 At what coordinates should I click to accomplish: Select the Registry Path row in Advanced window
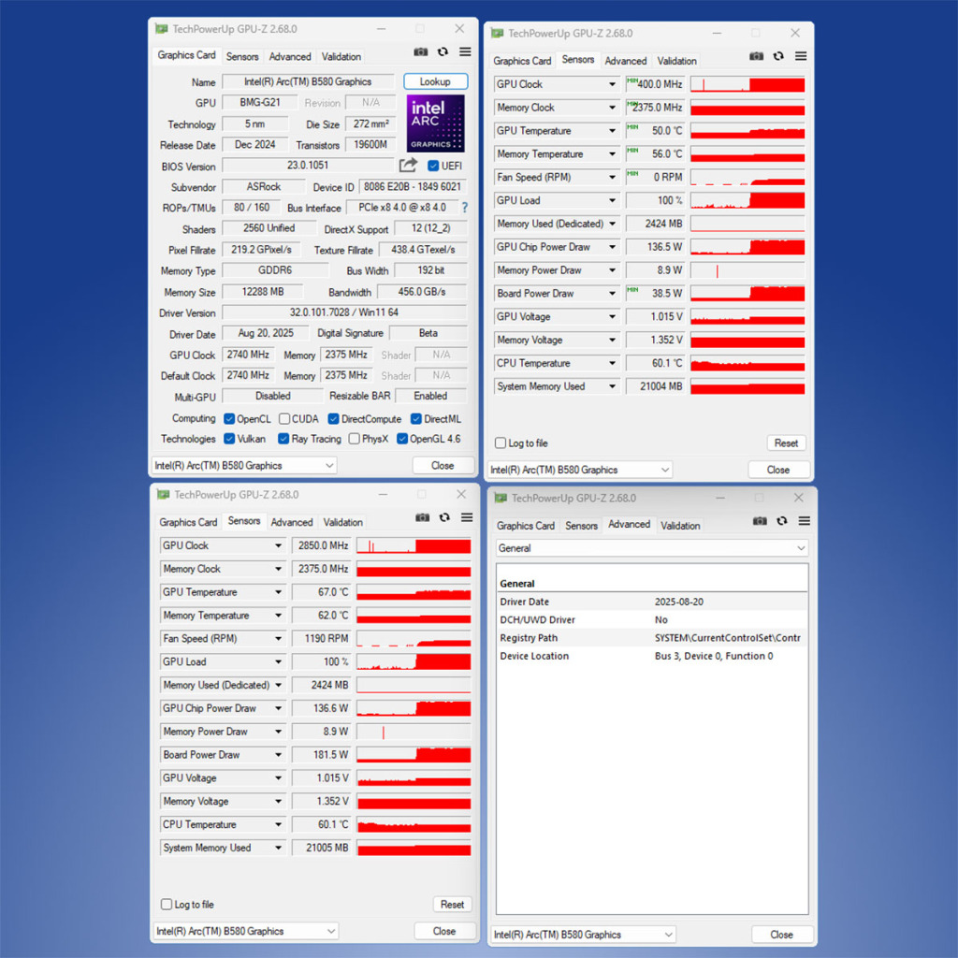(x=652, y=638)
